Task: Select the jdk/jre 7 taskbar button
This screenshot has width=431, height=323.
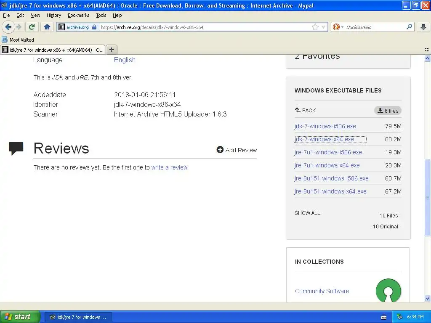Action: (x=78, y=317)
